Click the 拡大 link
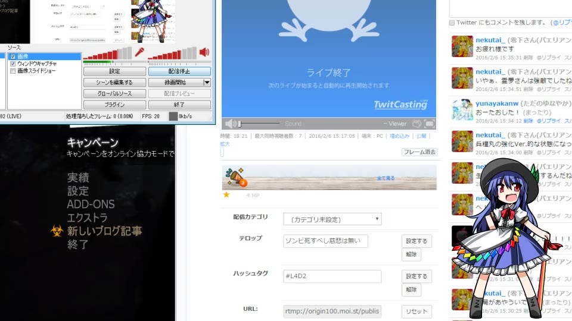 [x=225, y=144]
